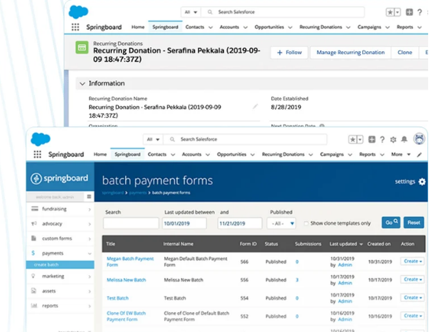This screenshot has height=332, width=437.
Task: Click the Manage Recurring Donation button
Action: 350,52
